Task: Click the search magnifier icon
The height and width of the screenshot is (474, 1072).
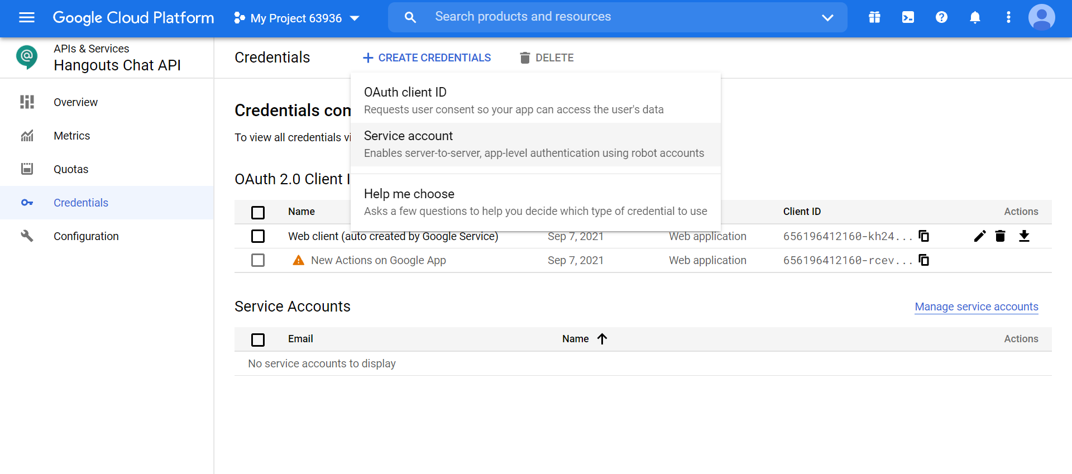Action: coord(410,17)
